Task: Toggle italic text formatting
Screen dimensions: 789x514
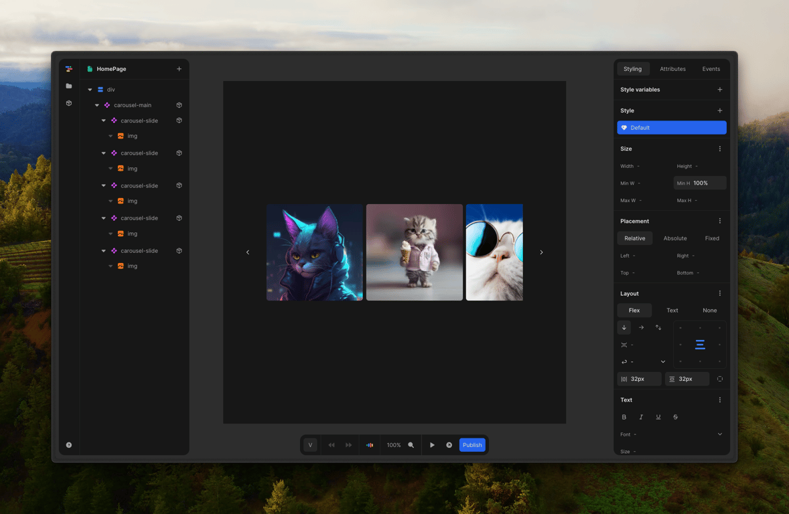Action: point(641,417)
